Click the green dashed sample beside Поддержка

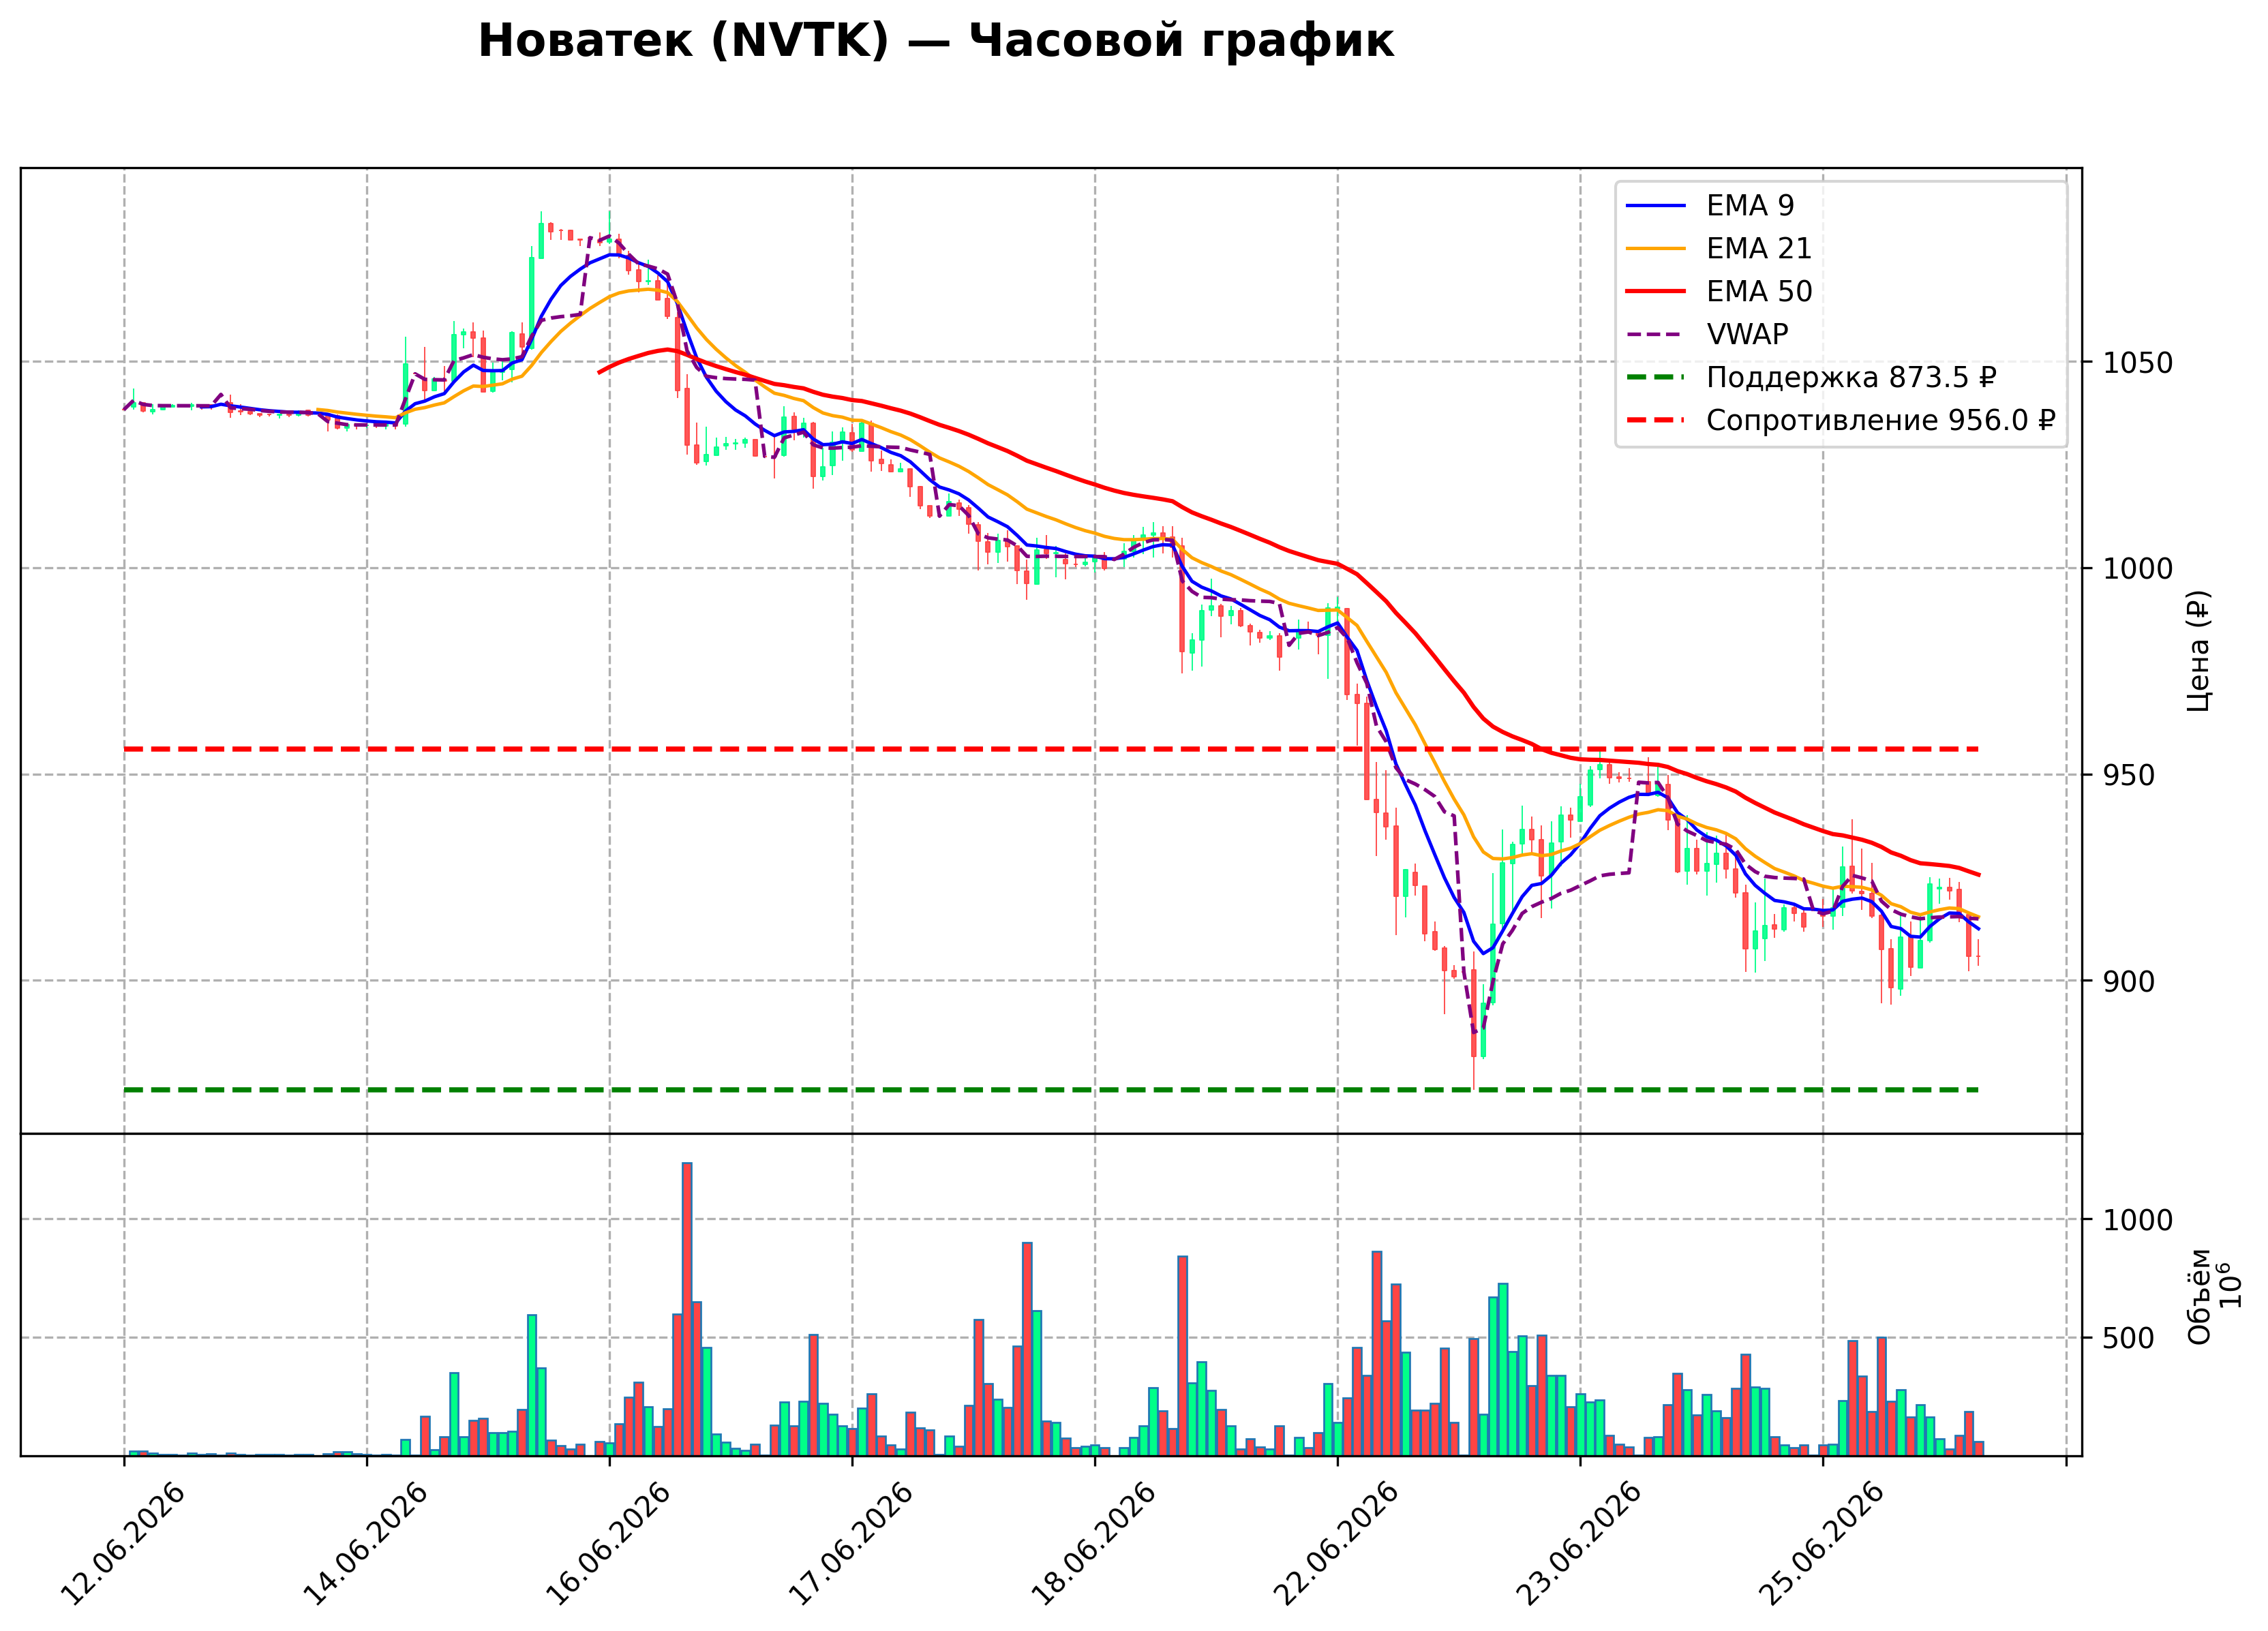(1656, 378)
